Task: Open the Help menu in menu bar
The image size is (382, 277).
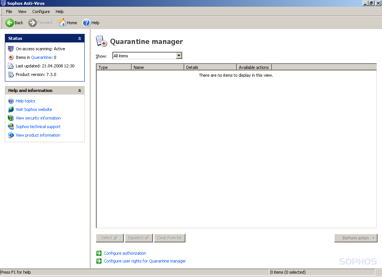Action: 59,12
